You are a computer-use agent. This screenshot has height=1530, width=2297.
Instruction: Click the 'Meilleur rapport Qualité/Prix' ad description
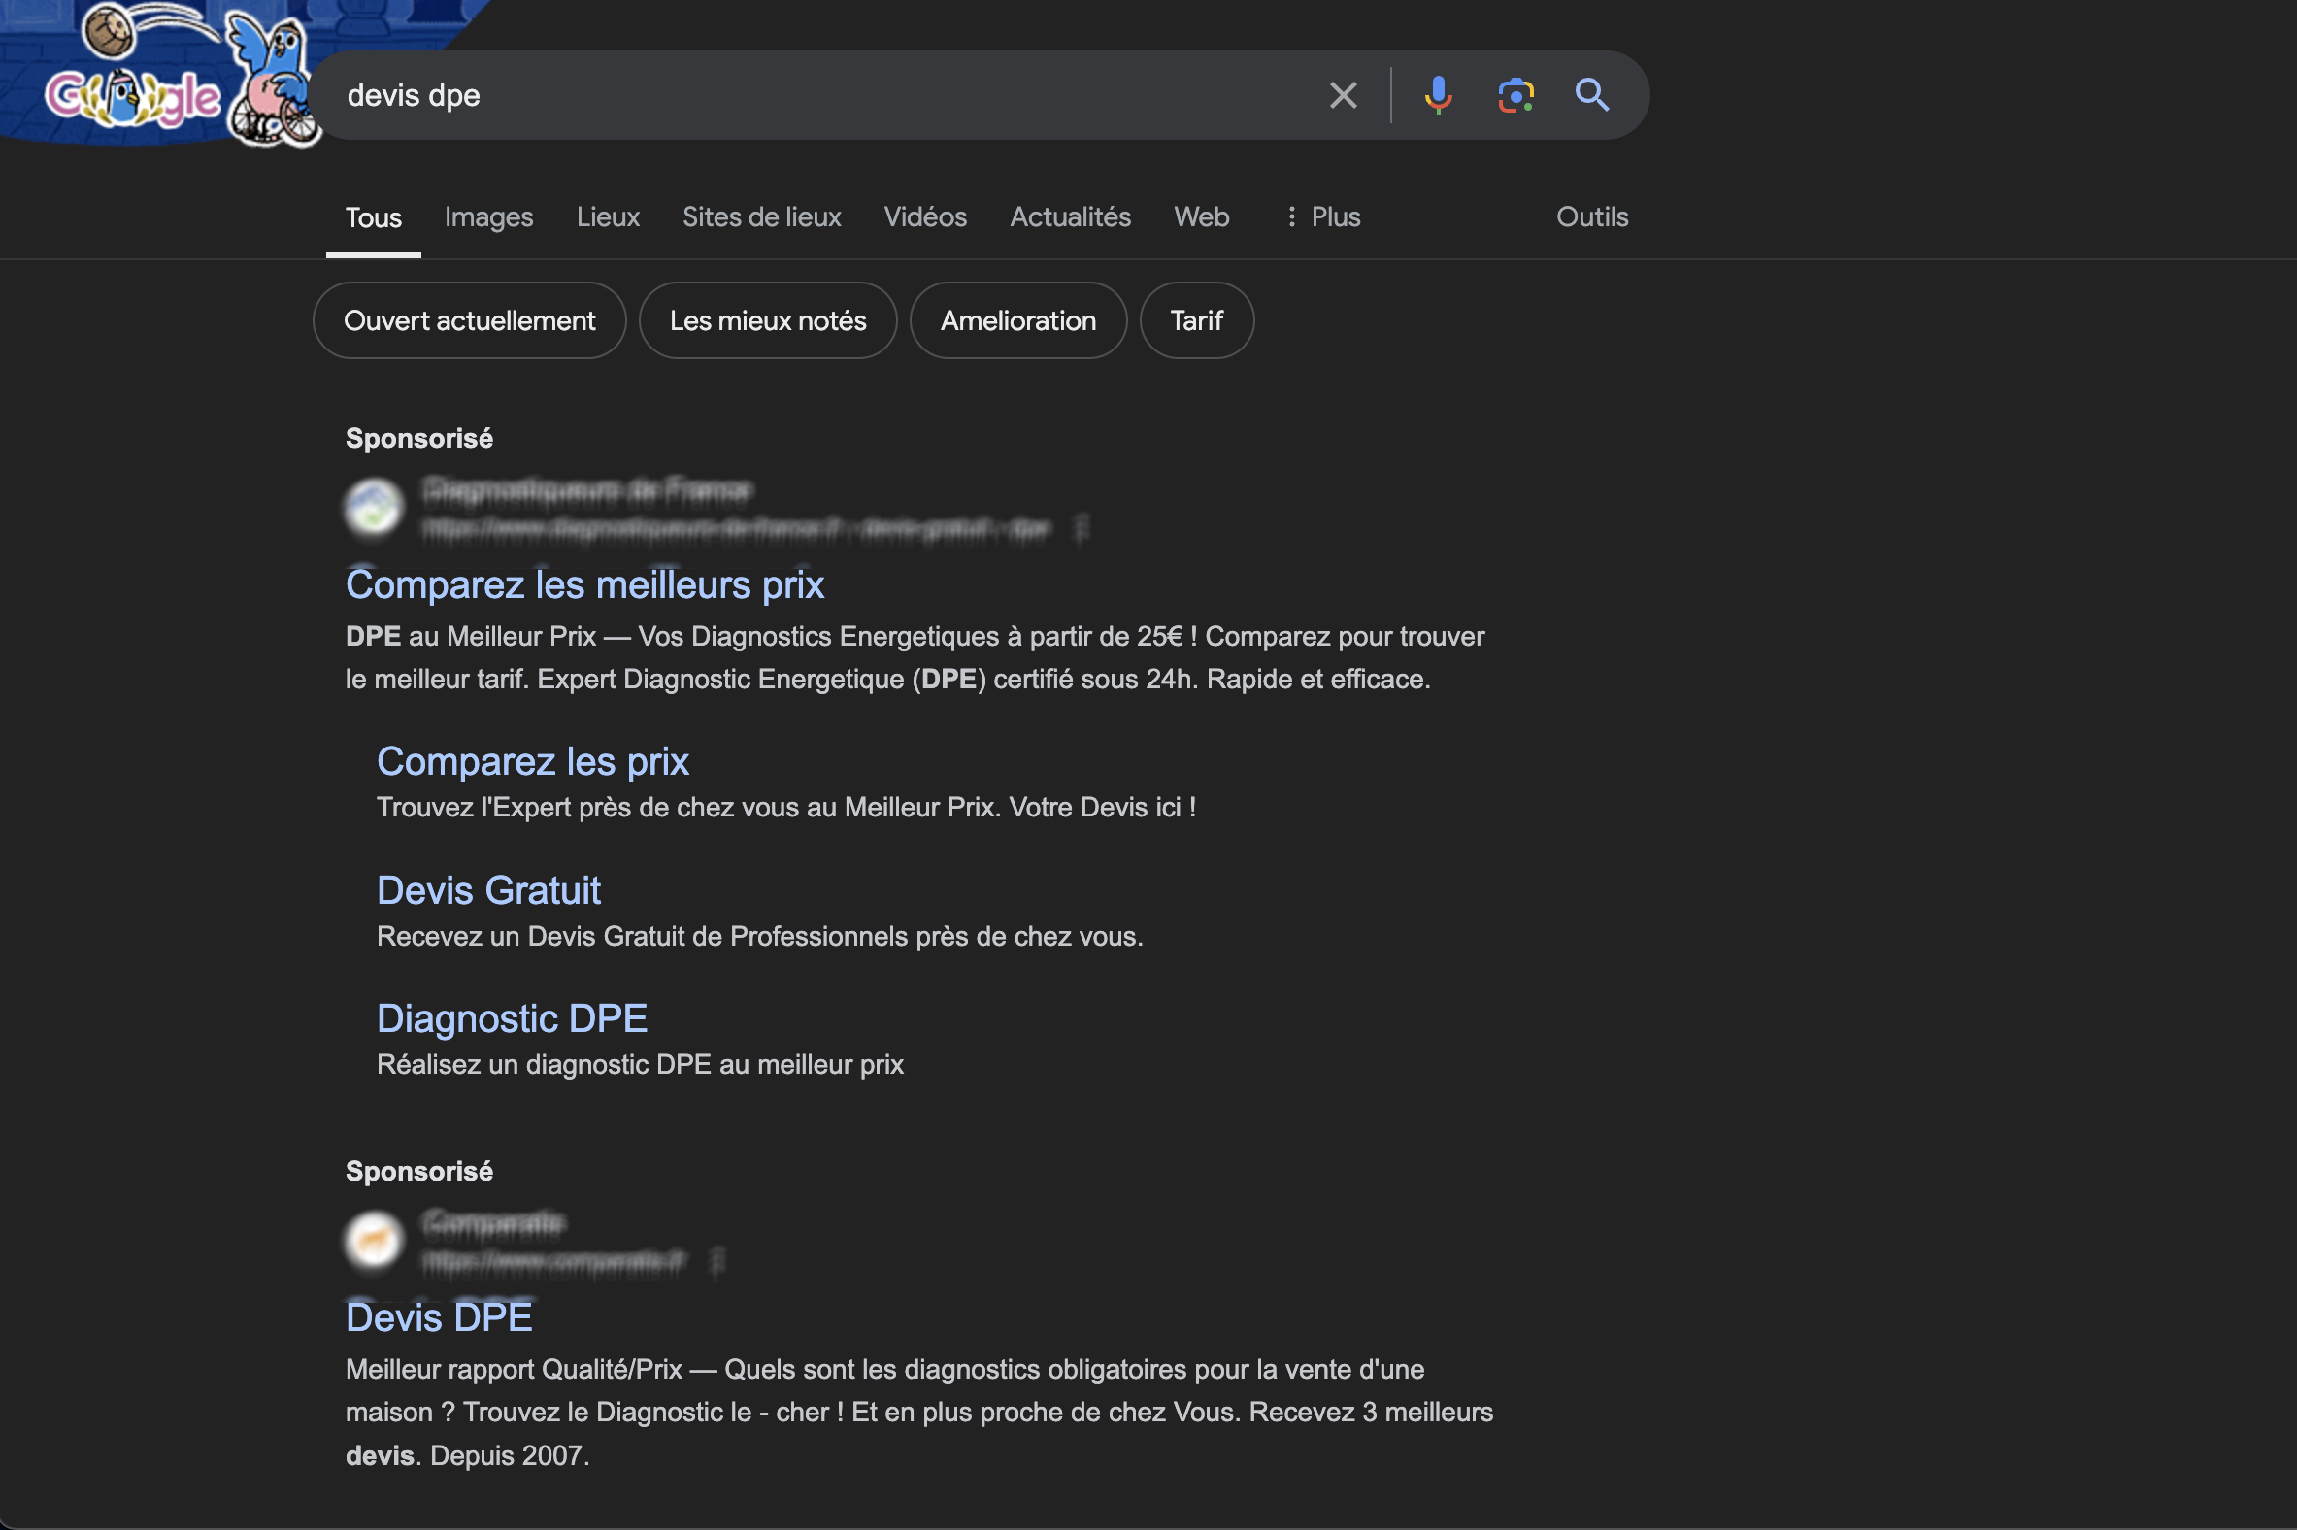tap(919, 1412)
